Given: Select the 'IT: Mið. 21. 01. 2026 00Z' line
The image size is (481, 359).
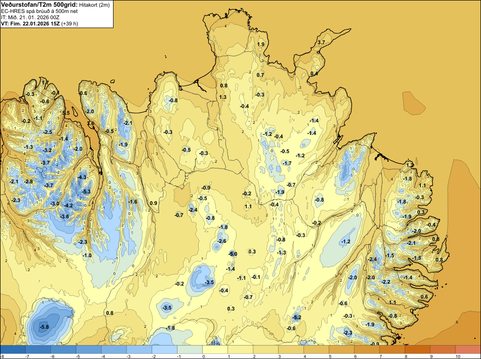Looking at the screenshot, I should tap(30, 17).
